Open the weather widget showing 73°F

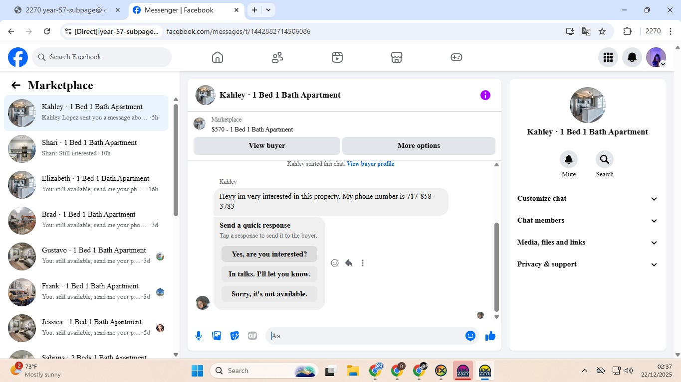click(x=36, y=371)
